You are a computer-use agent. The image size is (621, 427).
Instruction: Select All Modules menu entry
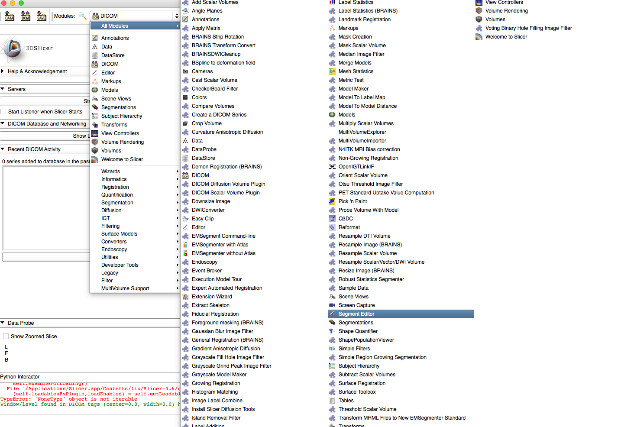[135, 26]
